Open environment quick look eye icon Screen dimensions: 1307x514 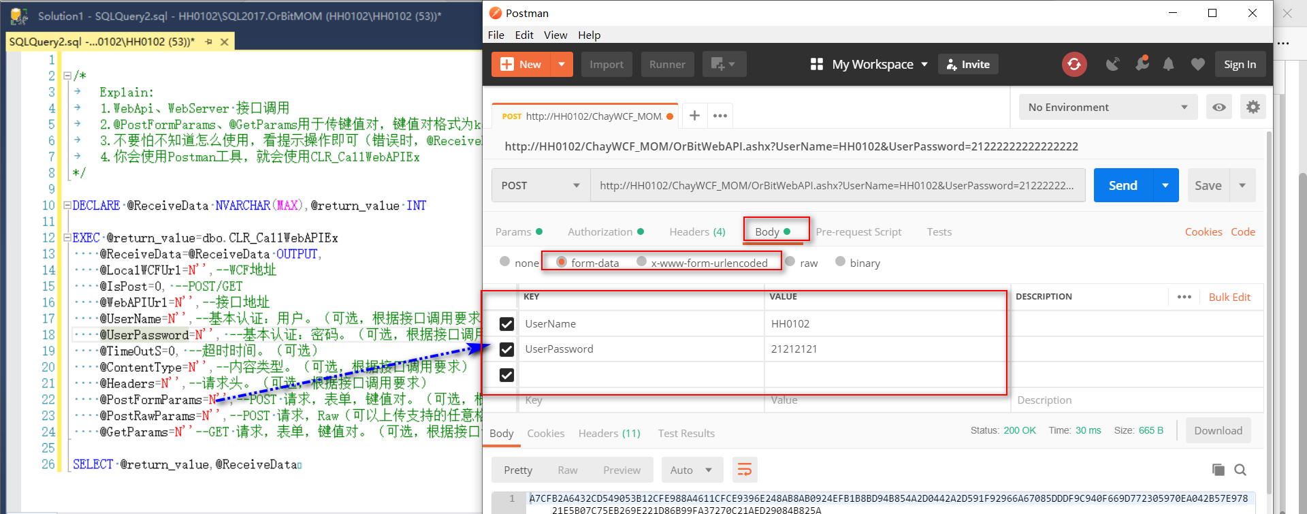[1219, 108]
